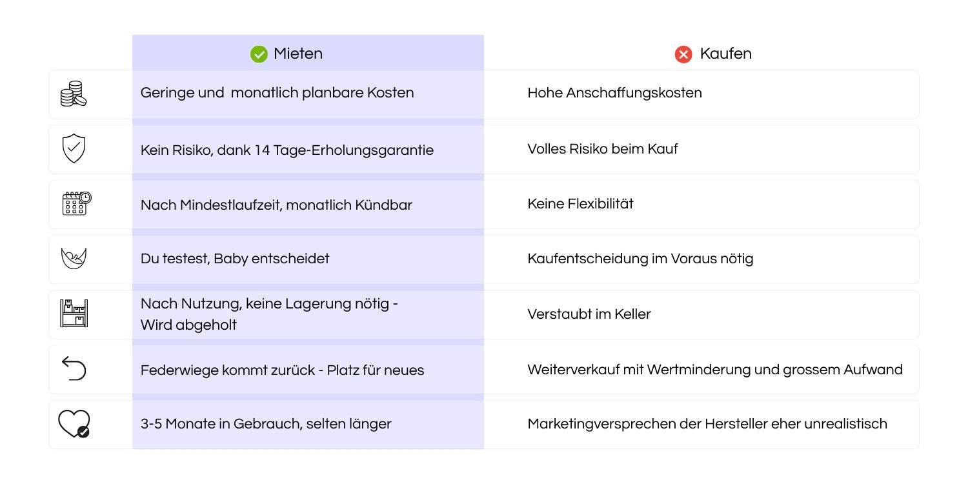Click 'Du testest, Baby entscheidet' text
This screenshot has height=484, width=968.
click(235, 258)
